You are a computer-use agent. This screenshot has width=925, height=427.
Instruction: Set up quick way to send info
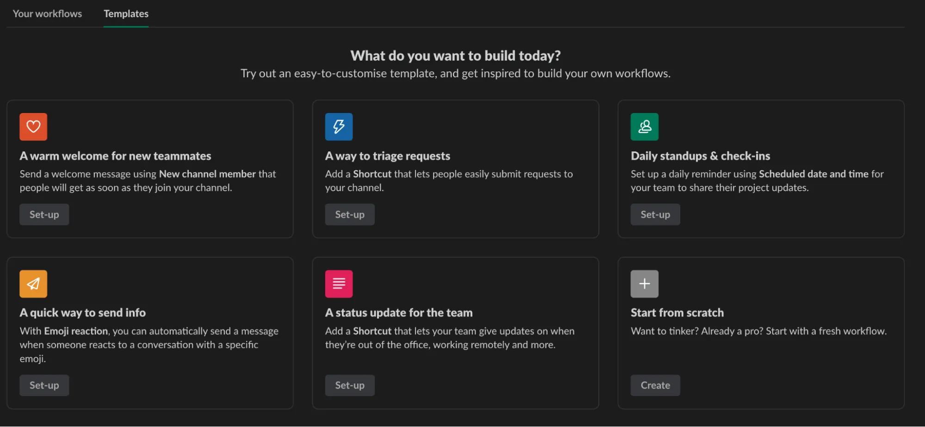pos(44,385)
